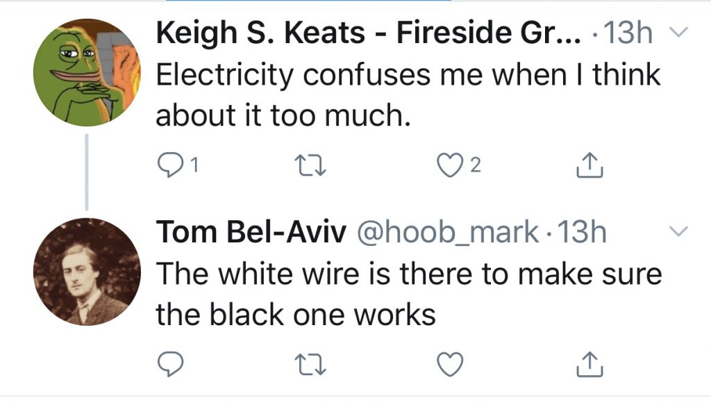Image resolution: width=711 pixels, height=405 pixels.
Task: Retweet the electricity confuses me tweet
Action: tap(310, 166)
